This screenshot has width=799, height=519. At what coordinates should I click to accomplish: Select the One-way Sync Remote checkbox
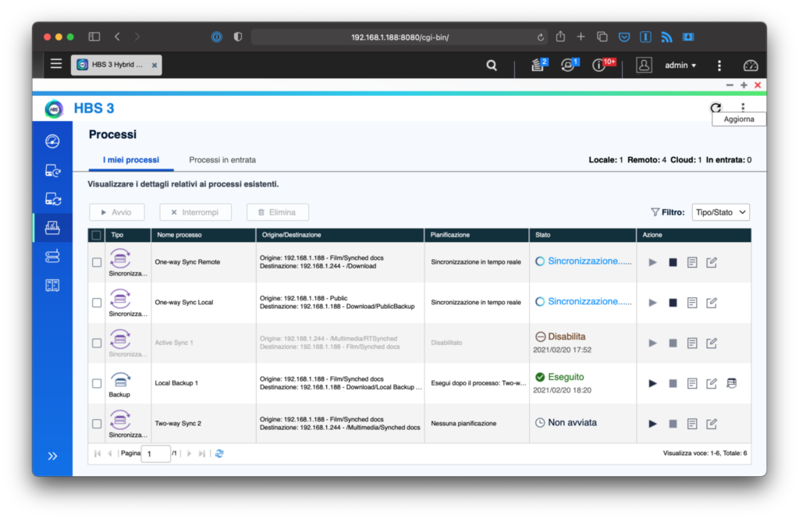97,262
